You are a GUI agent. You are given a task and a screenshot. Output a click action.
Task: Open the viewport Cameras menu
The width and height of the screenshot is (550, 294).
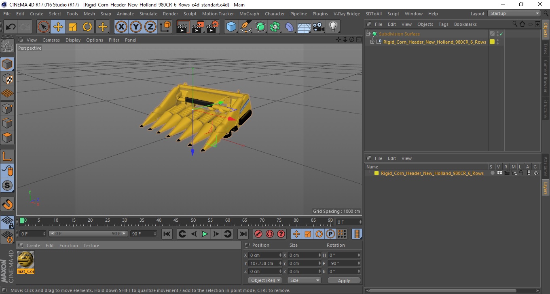[51, 40]
